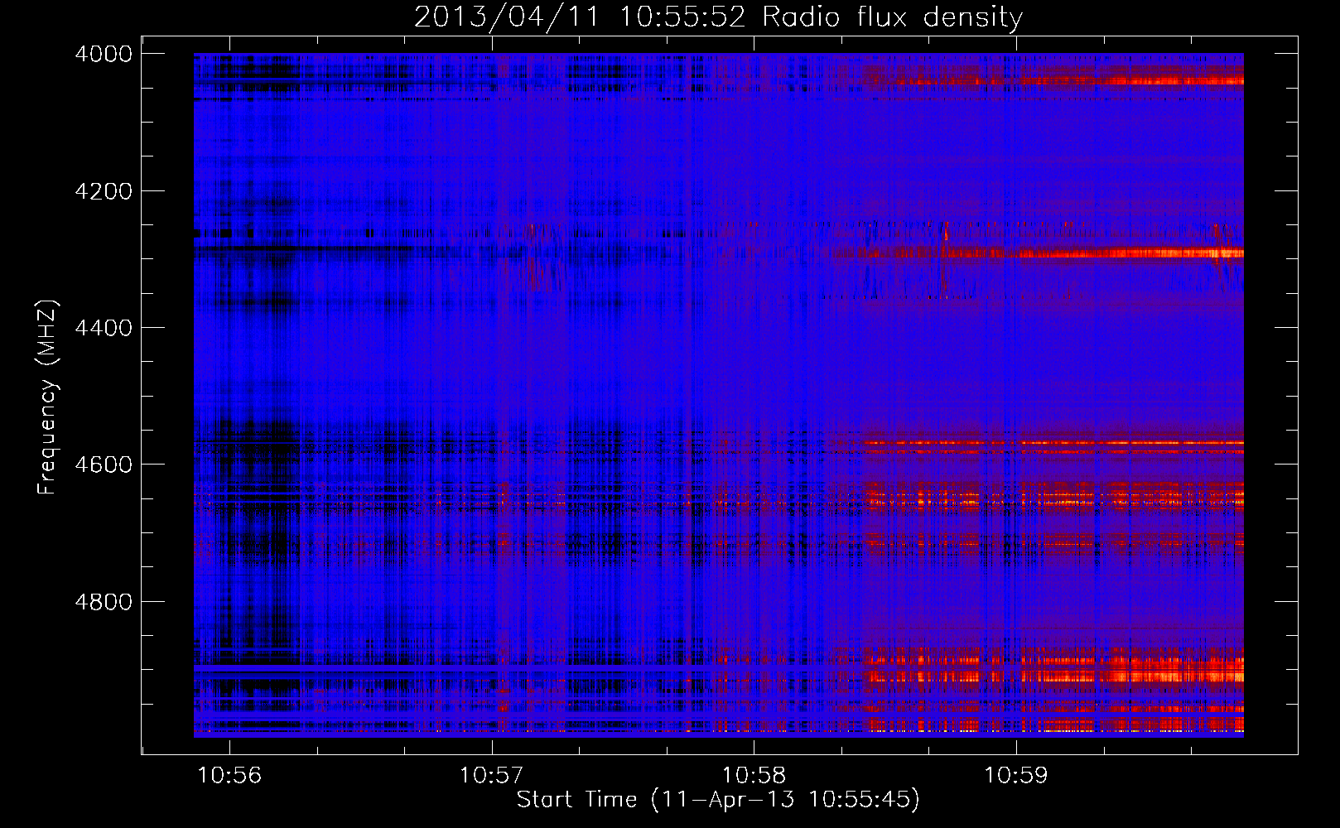The image size is (1340, 828).
Task: Click the y-axis label "Frequency (MHZ)"
Action: click(48, 397)
